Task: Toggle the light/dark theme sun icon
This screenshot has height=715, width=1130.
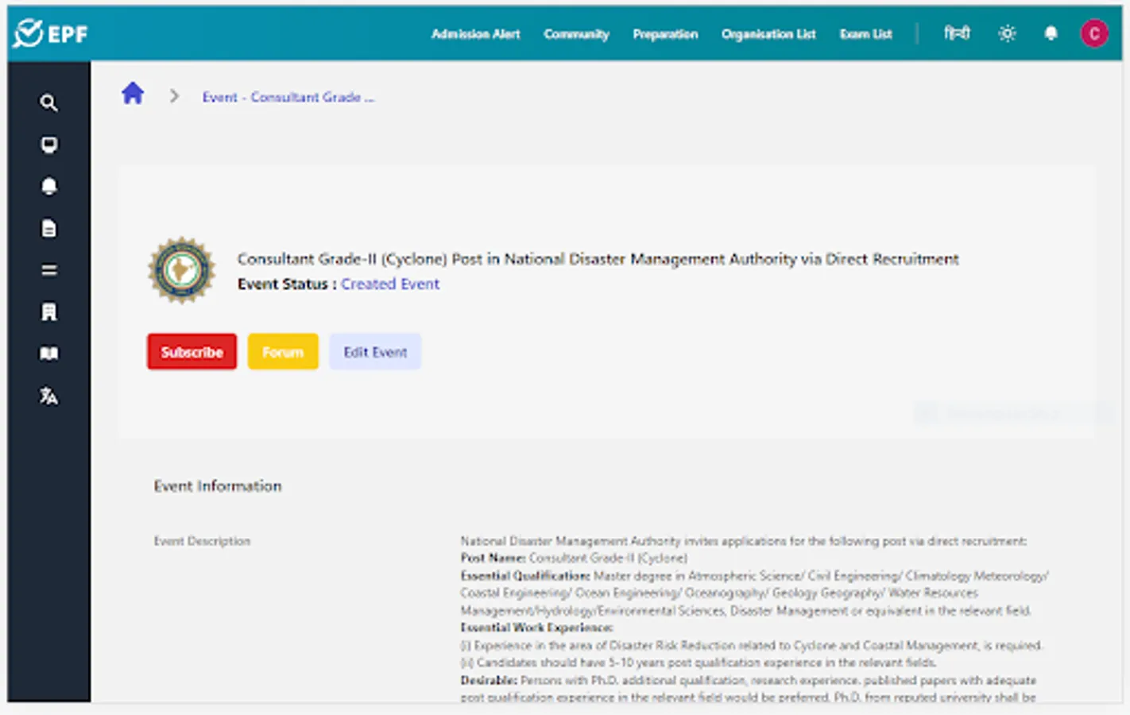Action: (1007, 33)
